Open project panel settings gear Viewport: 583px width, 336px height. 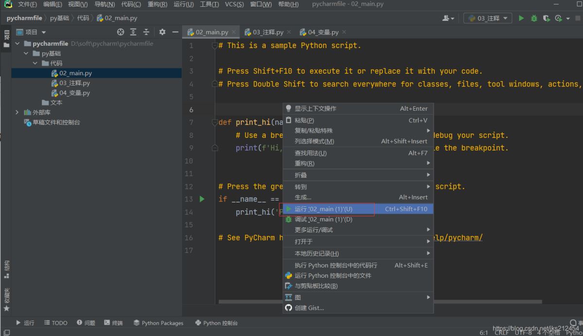(162, 32)
